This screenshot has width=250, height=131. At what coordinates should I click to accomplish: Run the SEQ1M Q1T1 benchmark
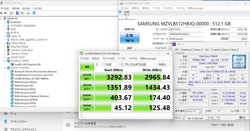[87, 87]
